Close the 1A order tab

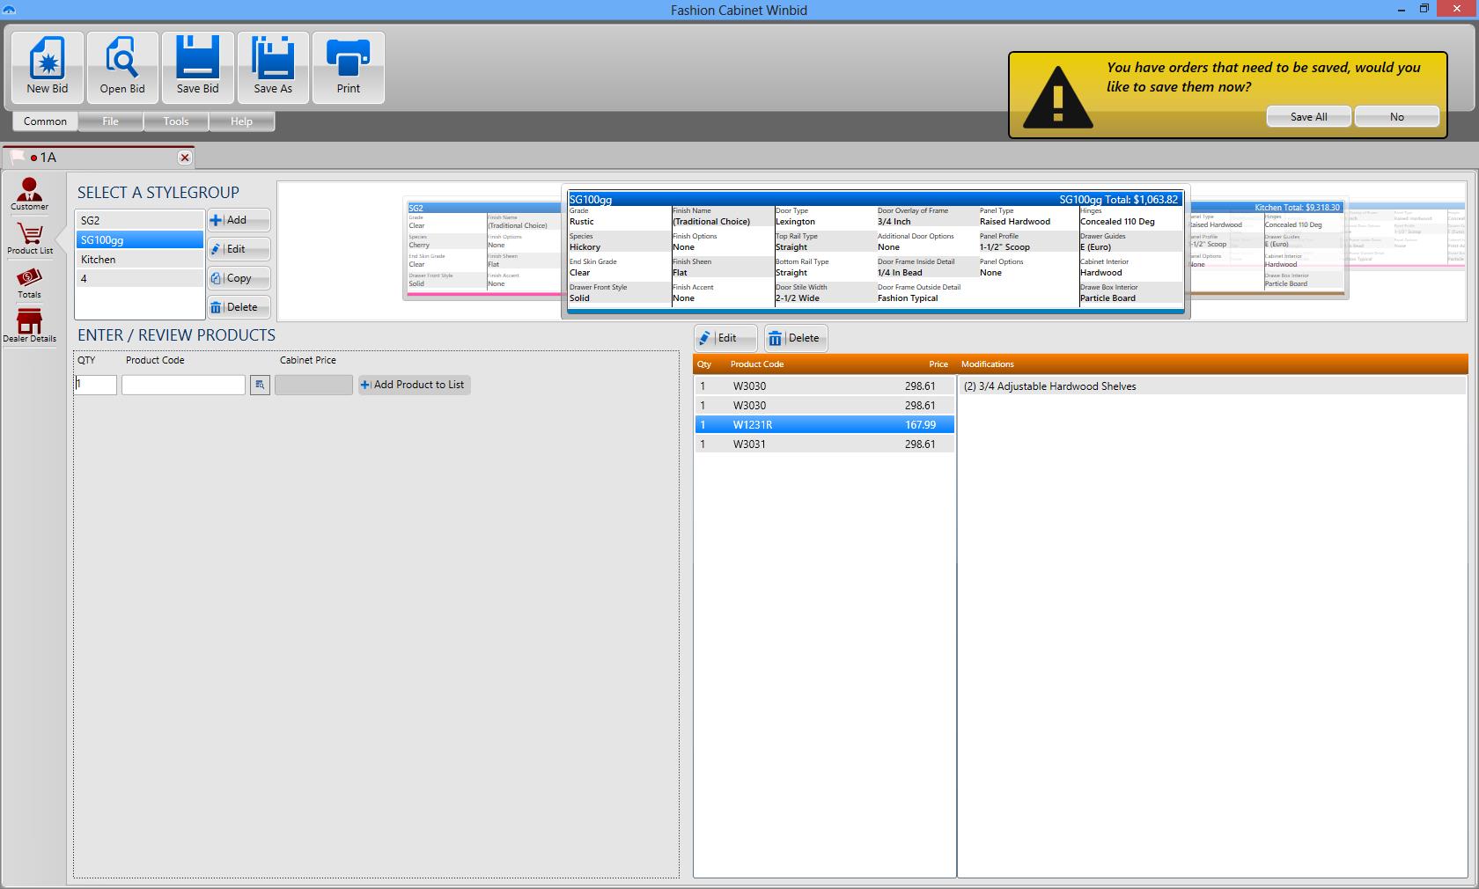(184, 158)
